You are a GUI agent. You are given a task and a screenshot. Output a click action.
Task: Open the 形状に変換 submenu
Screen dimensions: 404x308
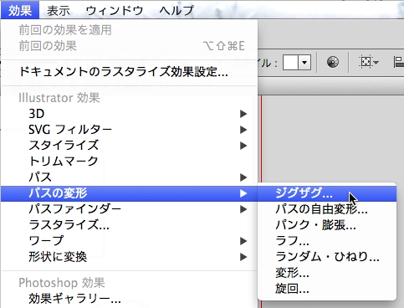(129, 257)
